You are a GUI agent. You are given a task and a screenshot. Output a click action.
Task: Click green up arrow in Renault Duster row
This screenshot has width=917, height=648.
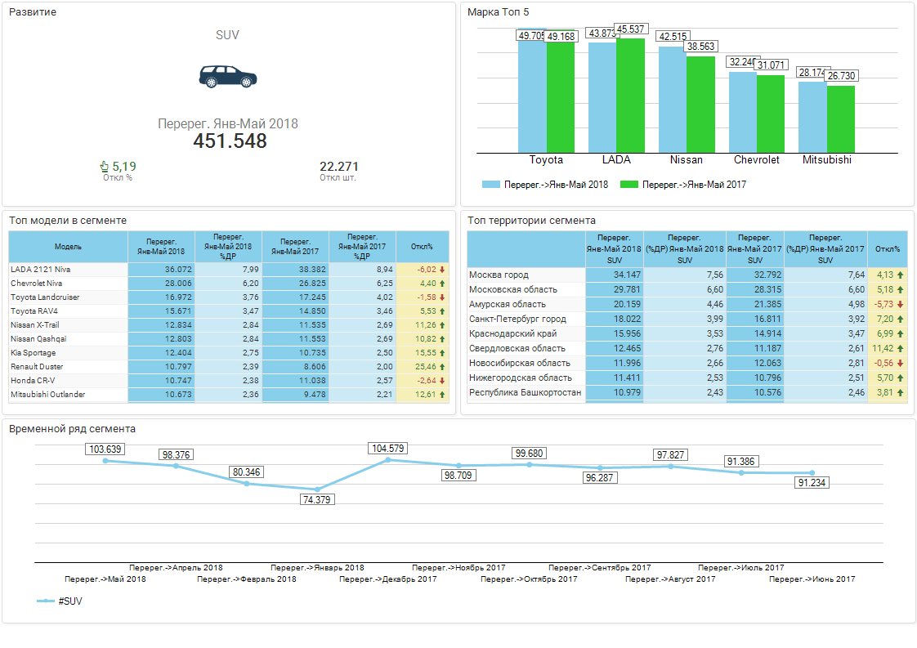pyautogui.click(x=442, y=367)
